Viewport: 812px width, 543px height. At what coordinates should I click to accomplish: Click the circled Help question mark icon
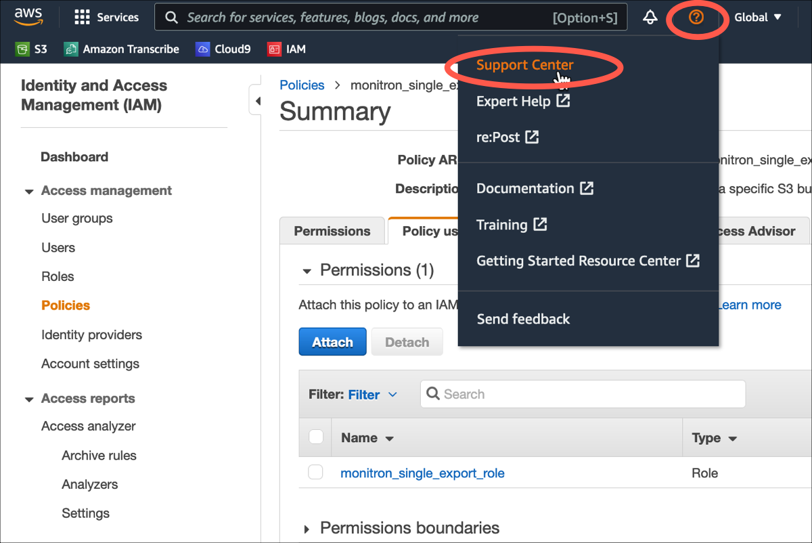pos(697,17)
